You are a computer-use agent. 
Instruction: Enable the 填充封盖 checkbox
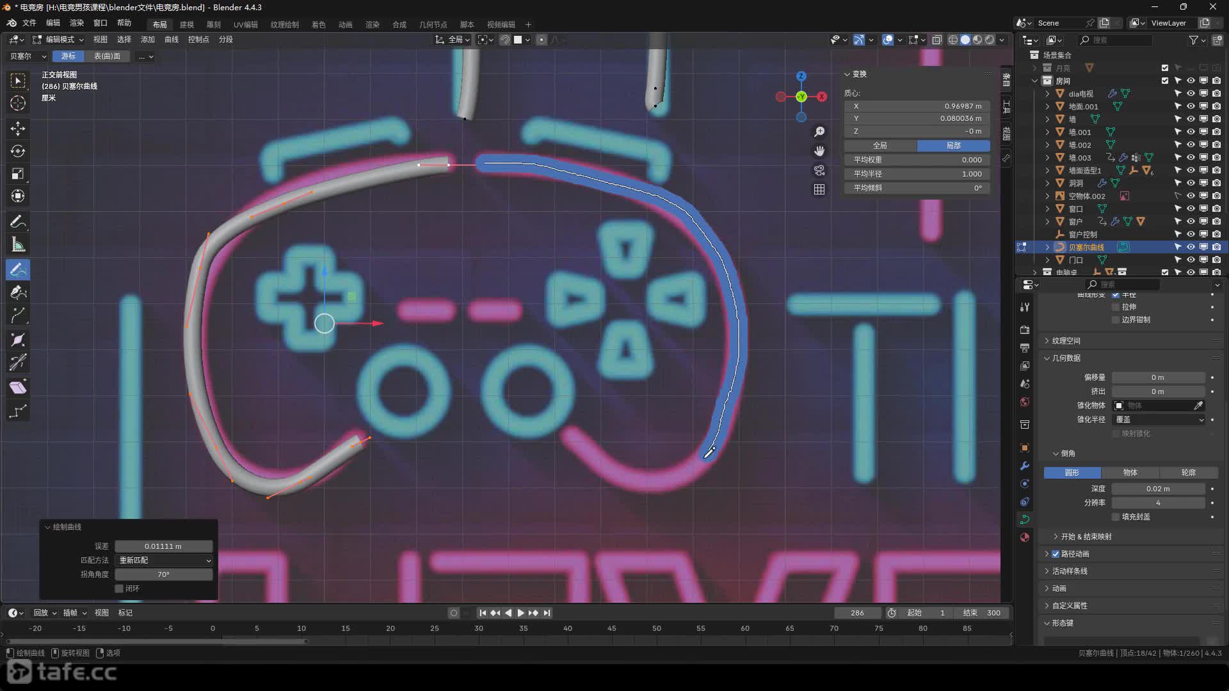point(1116,516)
